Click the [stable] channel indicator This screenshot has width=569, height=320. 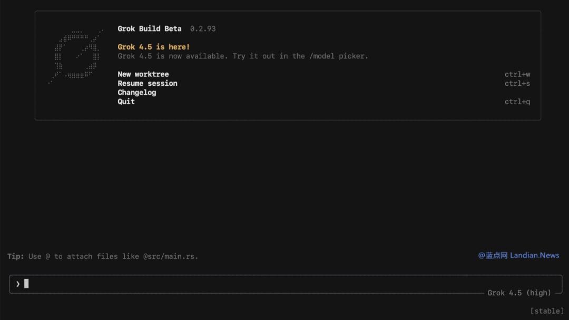[547, 311]
